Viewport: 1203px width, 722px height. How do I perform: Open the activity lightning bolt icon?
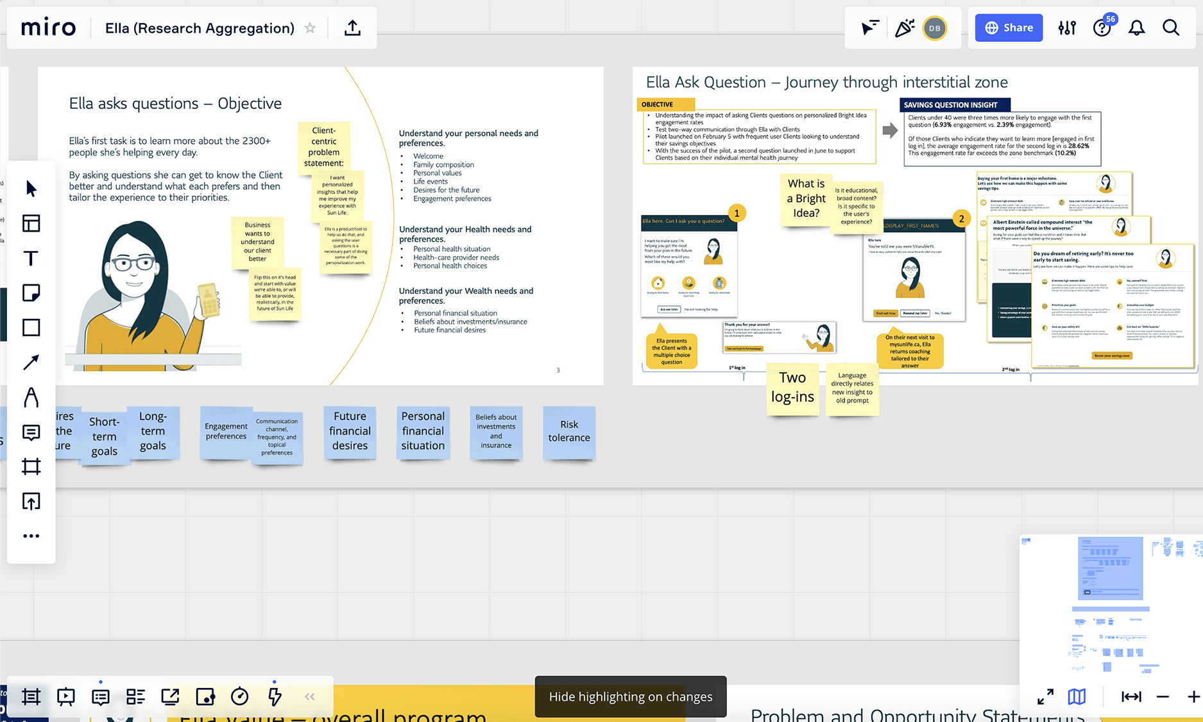(275, 696)
